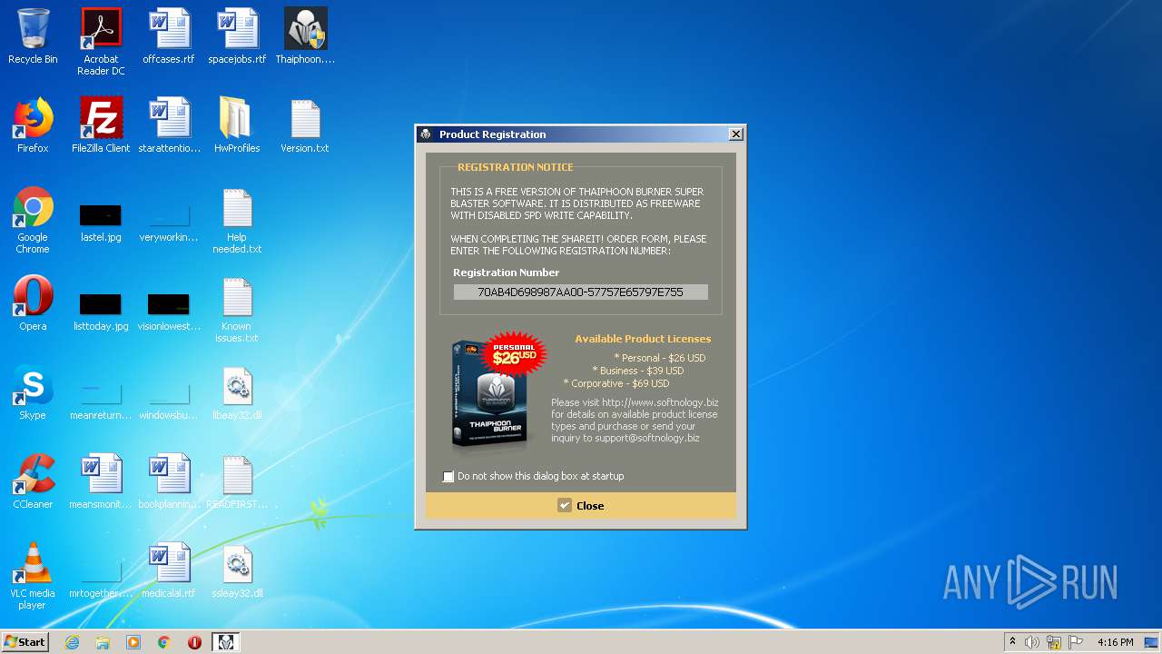The height and width of the screenshot is (654, 1162).
Task: Open the HwProfiles folder
Action: pos(237,125)
